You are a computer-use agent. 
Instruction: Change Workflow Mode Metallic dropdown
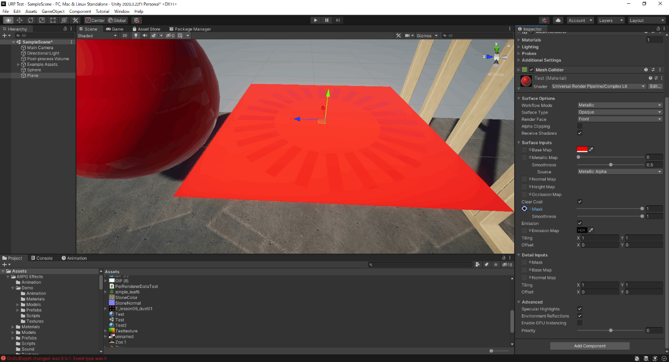click(620, 105)
